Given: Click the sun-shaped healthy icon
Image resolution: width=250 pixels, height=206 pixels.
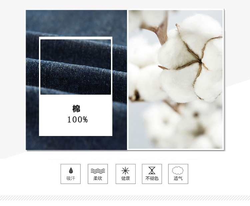Looking at the screenshot, I should (125, 171).
